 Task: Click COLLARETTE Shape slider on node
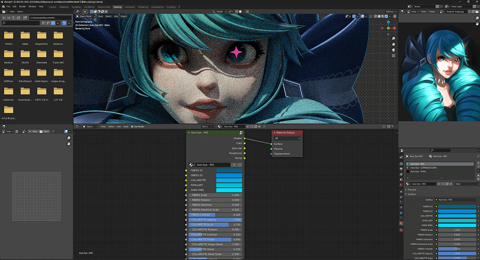215,239
